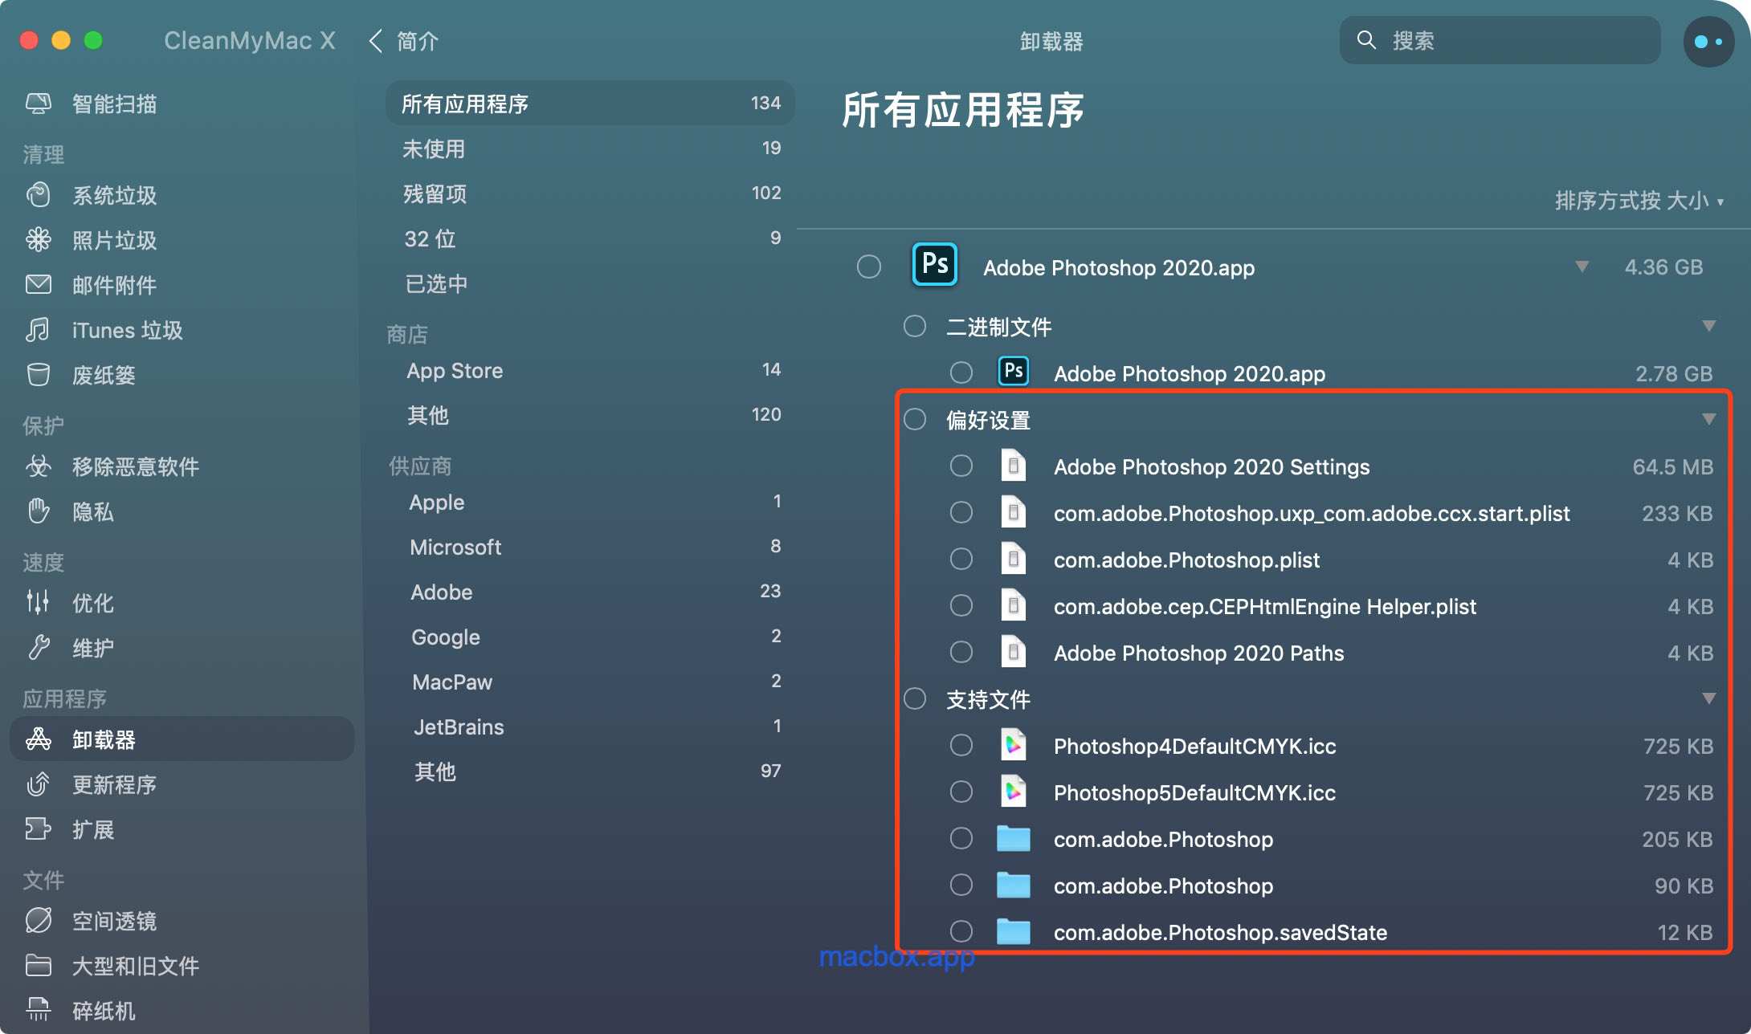The image size is (1751, 1034).
Task: Check com.adobe.Photoshop.savedState item
Action: click(961, 931)
